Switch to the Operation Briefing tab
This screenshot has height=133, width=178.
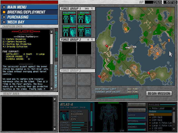pyautogui.click(x=56, y=45)
